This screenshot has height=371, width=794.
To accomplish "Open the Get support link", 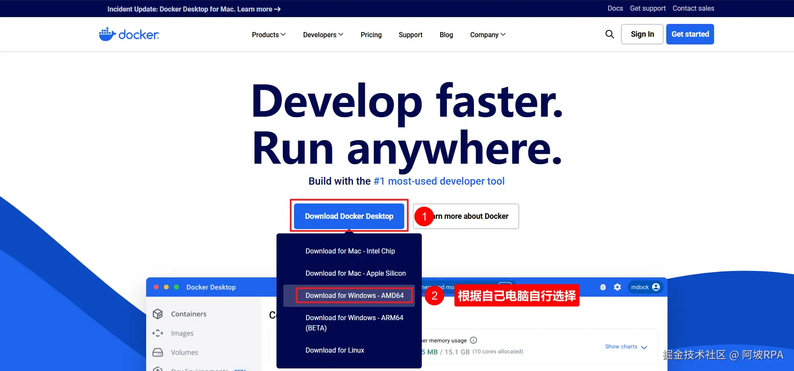I will pyautogui.click(x=648, y=8).
